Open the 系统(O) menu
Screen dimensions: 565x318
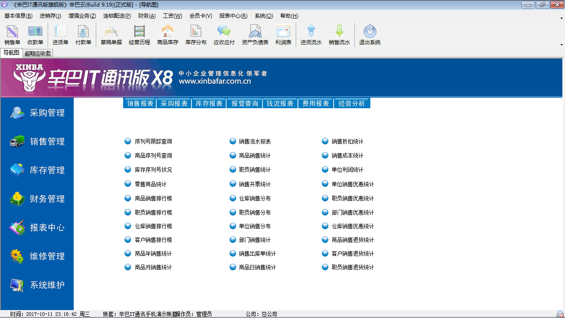(x=264, y=16)
